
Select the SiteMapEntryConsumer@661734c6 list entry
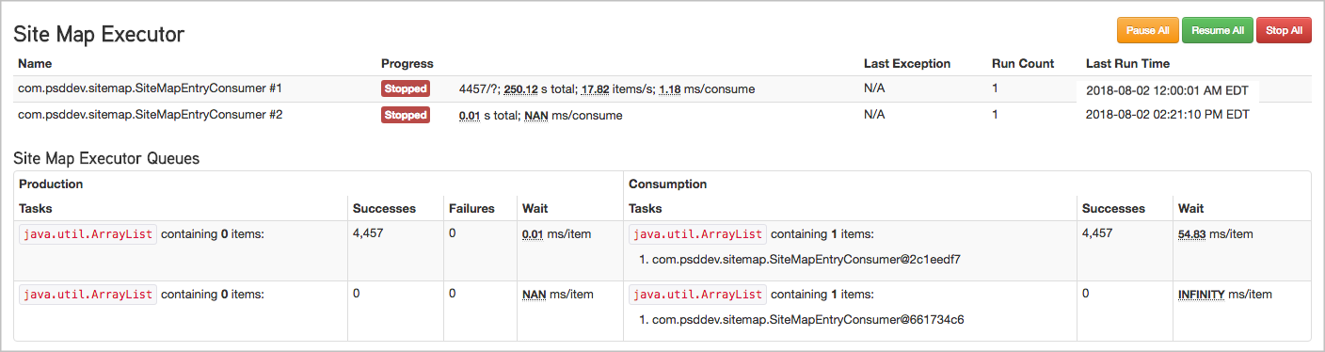[808, 319]
